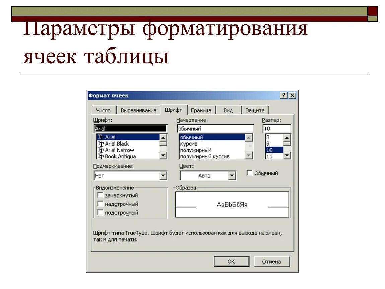The width and height of the screenshot is (385, 289).
Task: Enable the надстрочный effect
Action: [100, 204]
